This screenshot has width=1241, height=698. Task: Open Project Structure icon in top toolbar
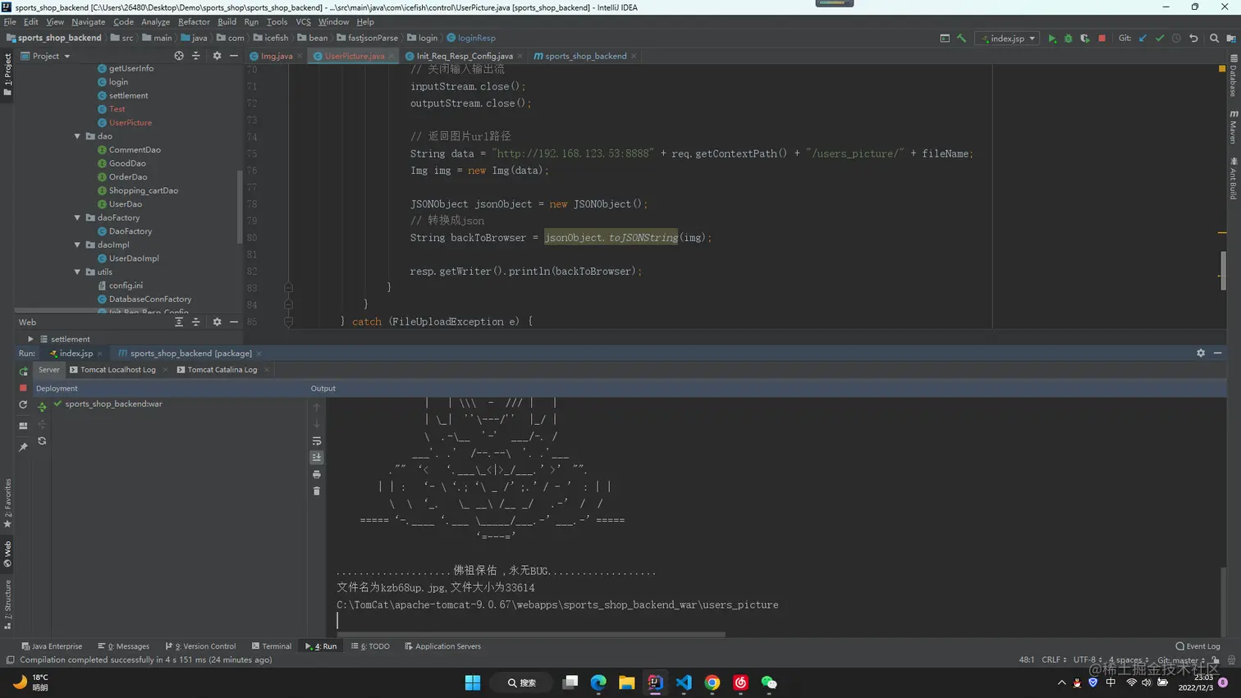(x=1231, y=39)
